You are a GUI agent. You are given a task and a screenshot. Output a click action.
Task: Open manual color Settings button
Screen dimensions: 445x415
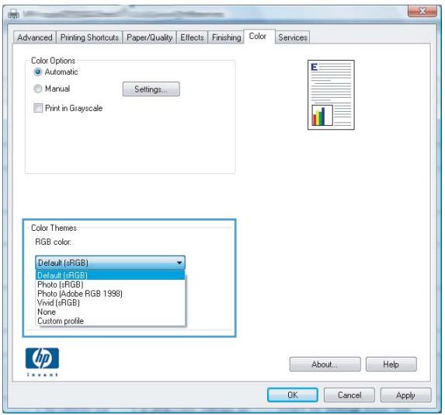coord(151,89)
